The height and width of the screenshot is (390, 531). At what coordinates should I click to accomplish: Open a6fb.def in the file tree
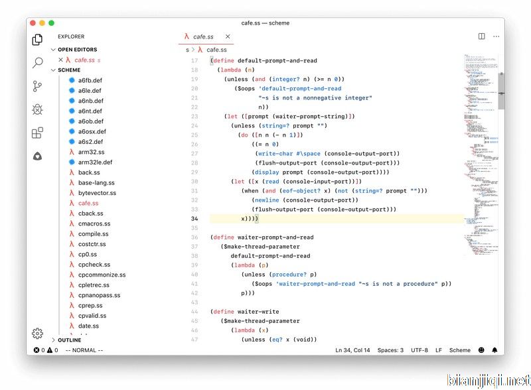click(90, 80)
